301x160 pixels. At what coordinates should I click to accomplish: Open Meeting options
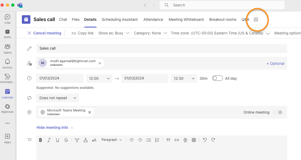pos(288,33)
